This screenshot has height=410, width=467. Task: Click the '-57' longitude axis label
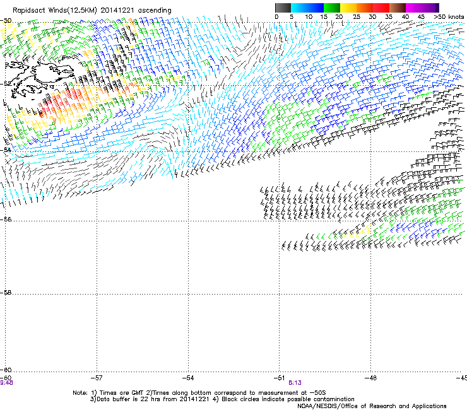(x=97, y=378)
